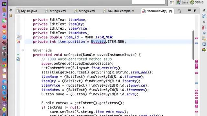
Task: Click the TODO comment text
Action: [77, 59]
